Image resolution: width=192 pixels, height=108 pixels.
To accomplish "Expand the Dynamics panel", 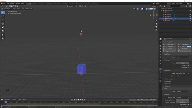I will click(x=168, y=86).
